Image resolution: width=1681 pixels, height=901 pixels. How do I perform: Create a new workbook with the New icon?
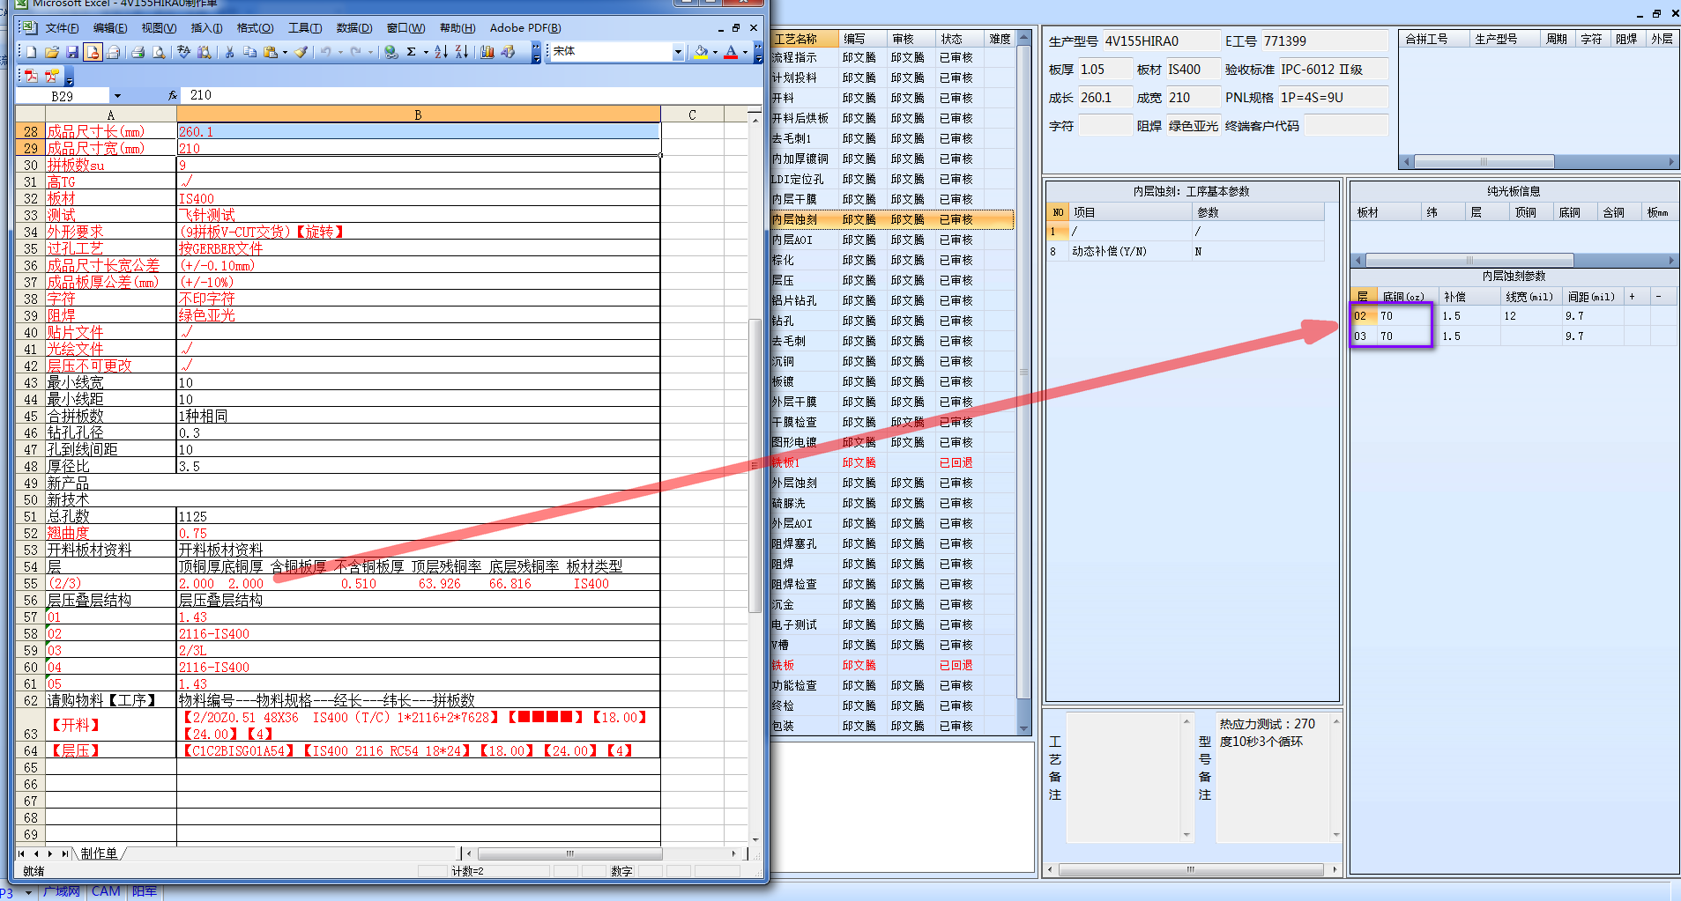(x=31, y=52)
